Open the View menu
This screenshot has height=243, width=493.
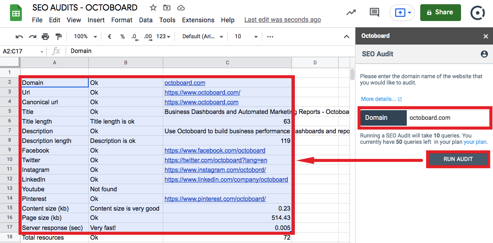tap(74, 20)
